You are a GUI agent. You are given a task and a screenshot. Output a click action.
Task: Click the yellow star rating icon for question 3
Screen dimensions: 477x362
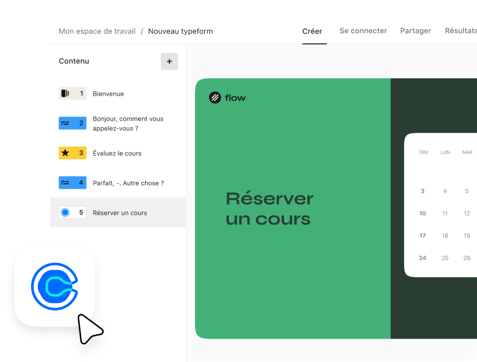pos(72,153)
